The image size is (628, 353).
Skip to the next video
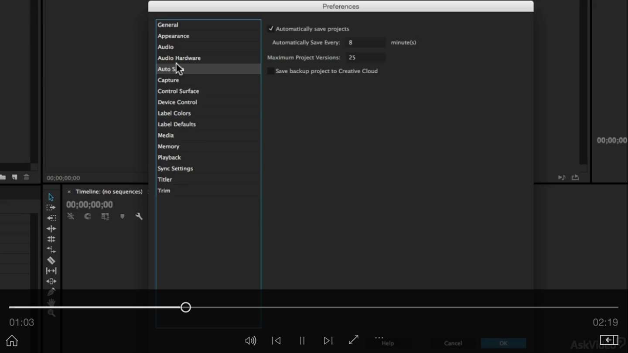(x=328, y=340)
